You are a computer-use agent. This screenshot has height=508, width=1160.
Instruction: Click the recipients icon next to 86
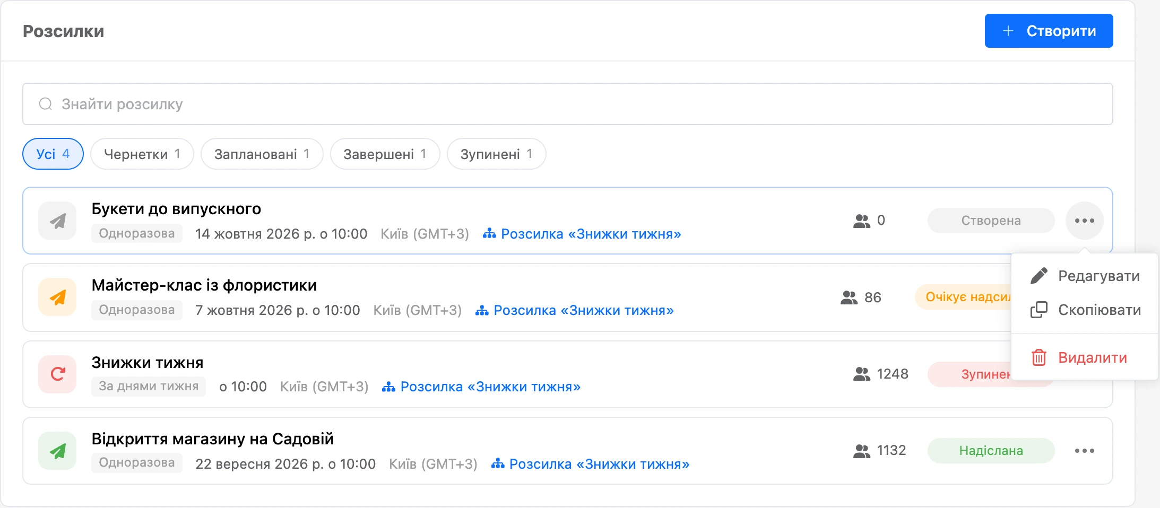tap(849, 297)
